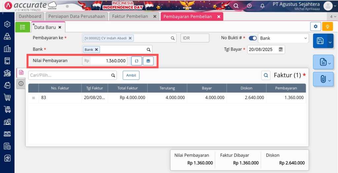The height and width of the screenshot is (173, 338).
Task: Click the No. Faktur column header
Action: pyautogui.click(x=60, y=88)
